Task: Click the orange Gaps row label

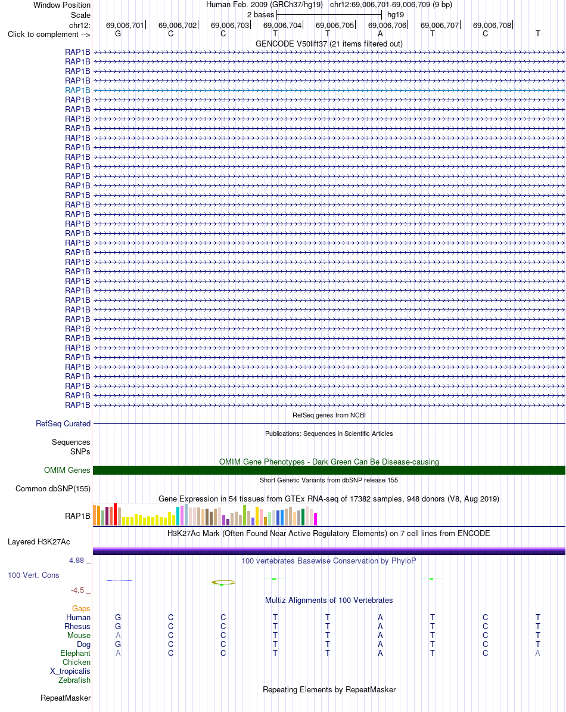Action: [x=81, y=609]
